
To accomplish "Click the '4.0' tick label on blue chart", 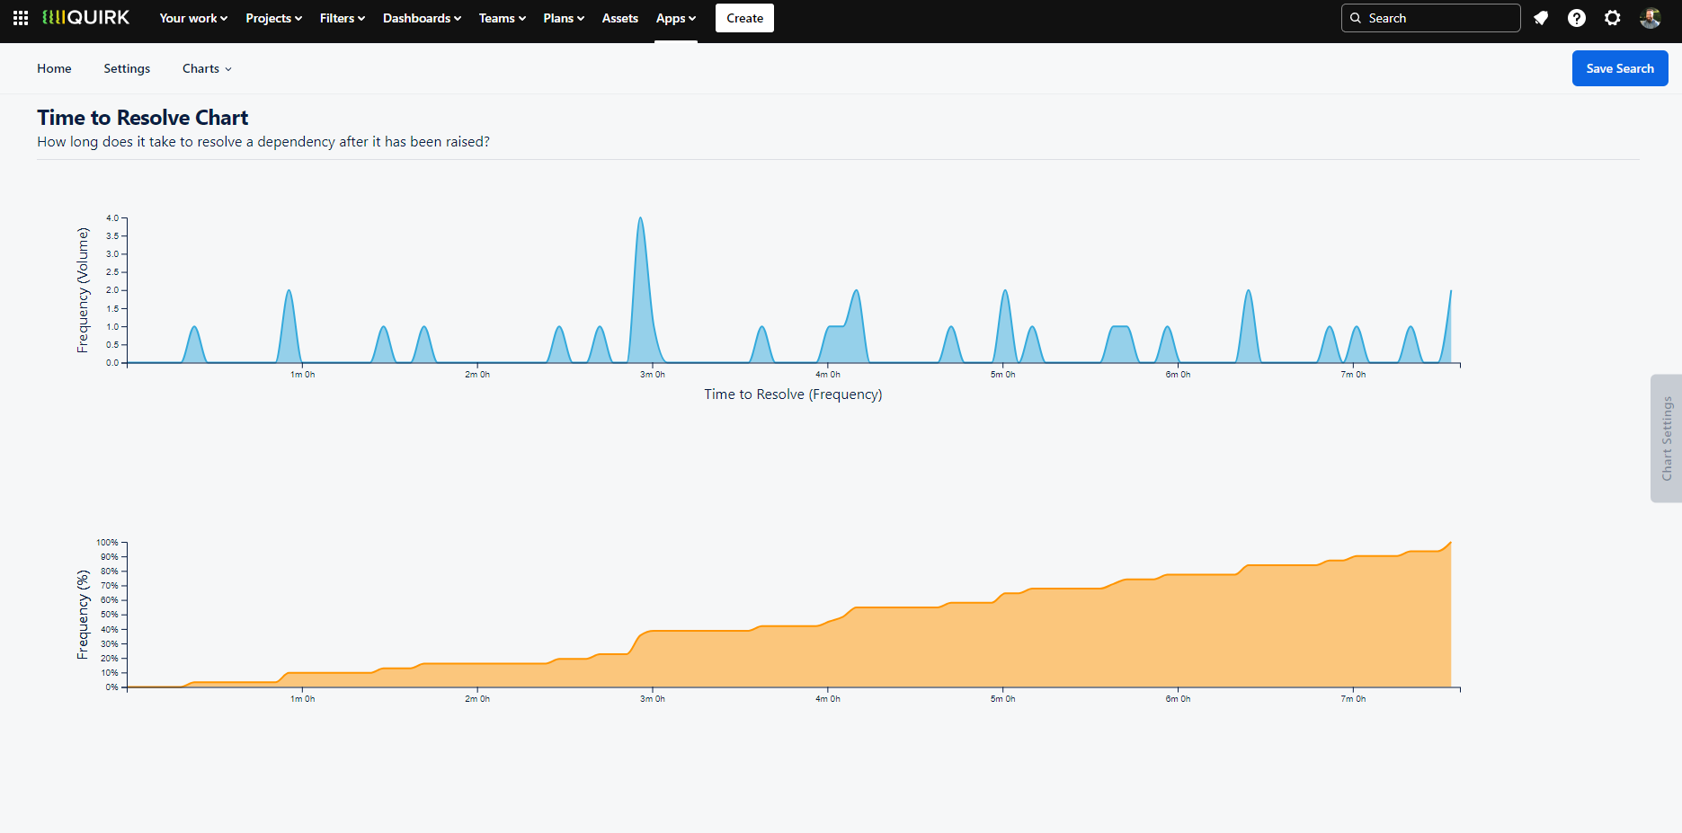I will 112,218.
